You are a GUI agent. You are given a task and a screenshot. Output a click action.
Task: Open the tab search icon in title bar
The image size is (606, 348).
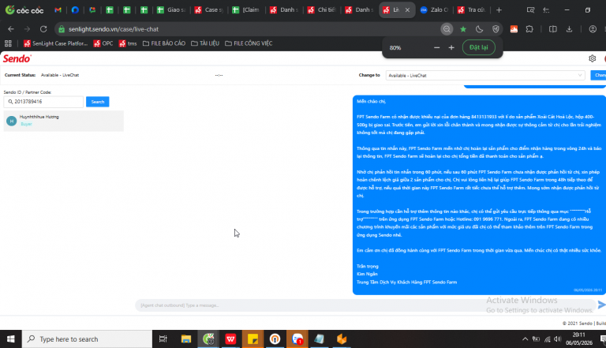tap(530, 10)
